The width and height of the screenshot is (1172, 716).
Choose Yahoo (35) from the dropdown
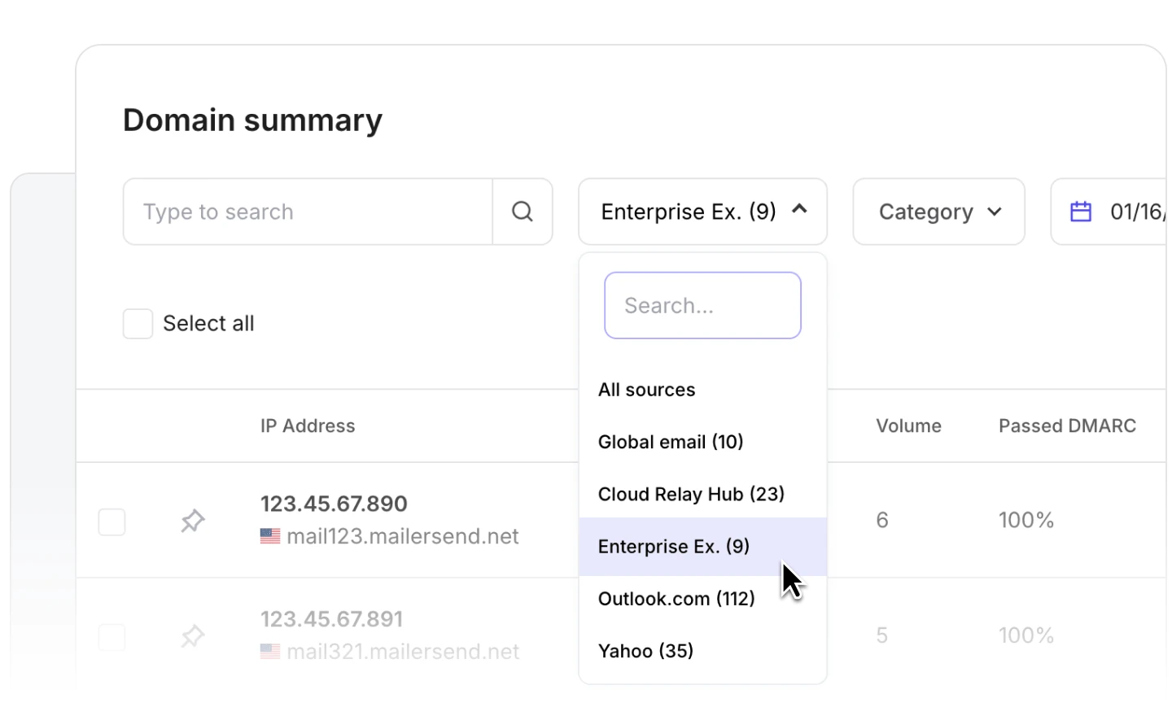pos(645,651)
